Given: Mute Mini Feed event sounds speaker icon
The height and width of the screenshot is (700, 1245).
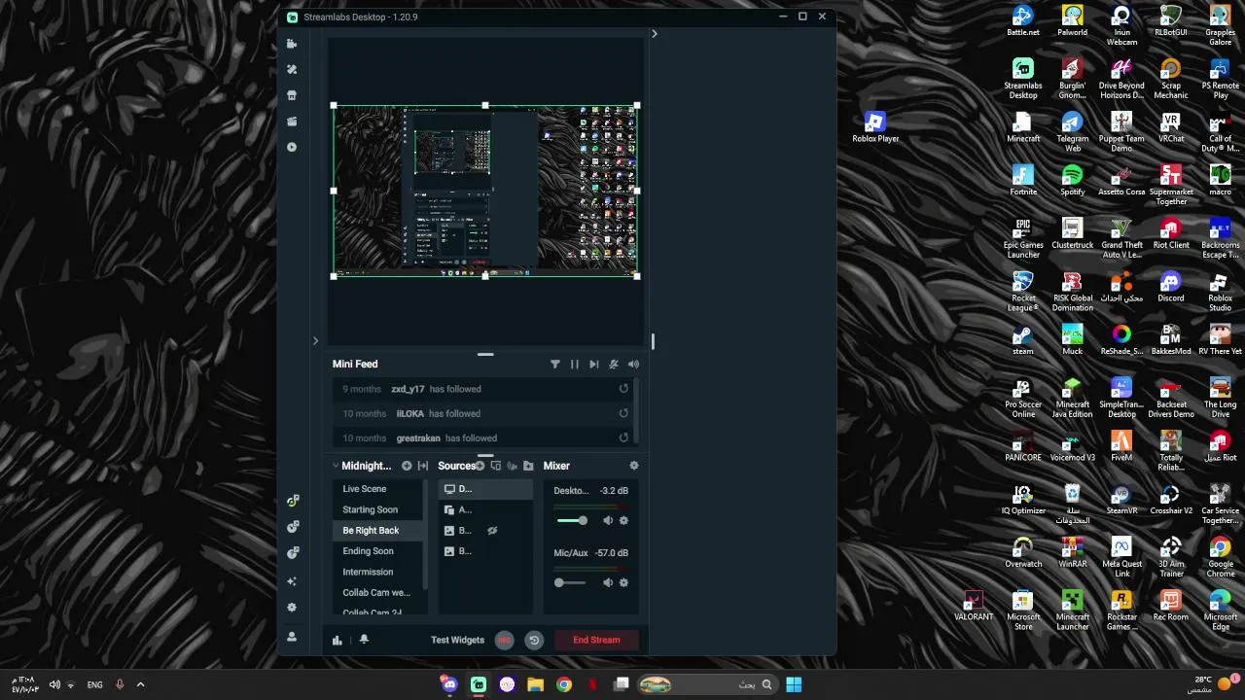Looking at the screenshot, I should click(x=634, y=364).
